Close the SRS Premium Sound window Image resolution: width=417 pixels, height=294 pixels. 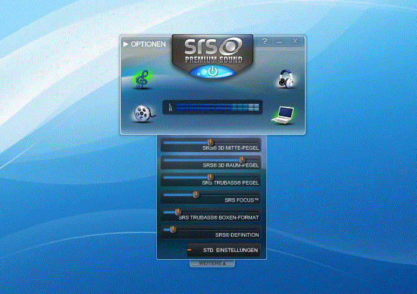coord(295,41)
